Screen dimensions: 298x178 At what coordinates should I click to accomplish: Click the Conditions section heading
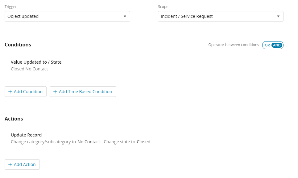click(18, 45)
